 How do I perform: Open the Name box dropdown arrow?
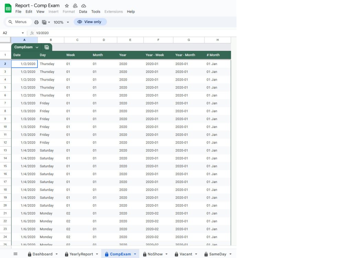[x=23, y=33]
